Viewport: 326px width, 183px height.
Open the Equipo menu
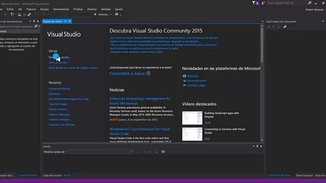click(44, 9)
